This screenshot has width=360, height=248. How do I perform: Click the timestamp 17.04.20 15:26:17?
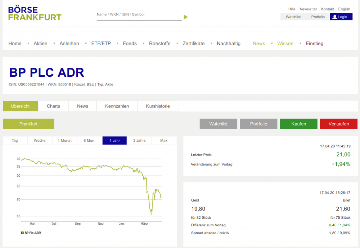[335, 192]
